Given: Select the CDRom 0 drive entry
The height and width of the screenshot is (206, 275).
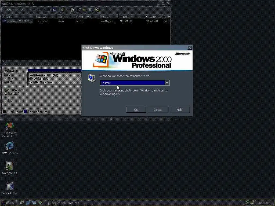Looking at the screenshot, I should [14, 95].
